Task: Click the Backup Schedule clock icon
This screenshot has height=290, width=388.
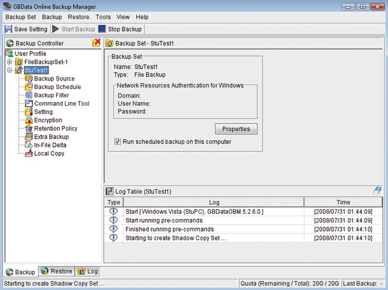Action: click(x=29, y=87)
